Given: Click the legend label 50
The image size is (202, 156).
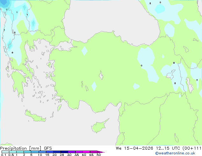Looking at the screenshot, I should pyautogui.click(x=98, y=155).
